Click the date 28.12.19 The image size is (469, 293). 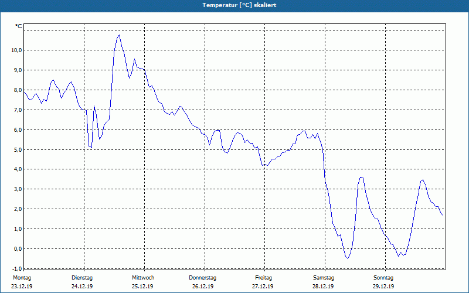(323, 287)
